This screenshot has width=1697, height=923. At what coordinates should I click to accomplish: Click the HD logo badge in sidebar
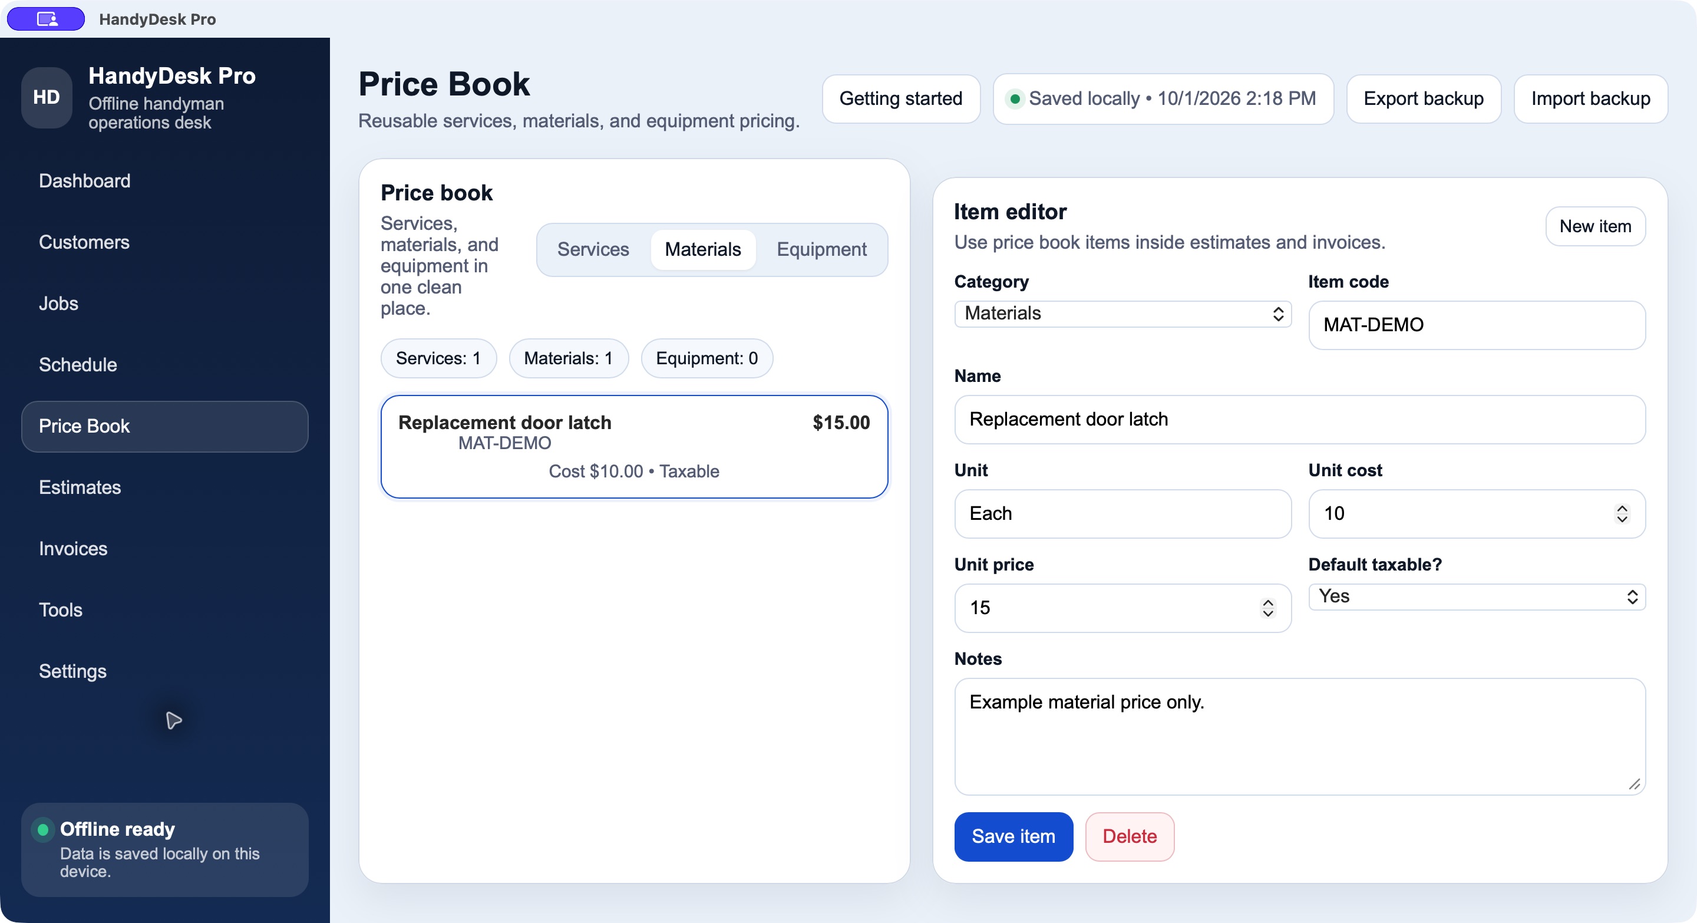pos(47,97)
